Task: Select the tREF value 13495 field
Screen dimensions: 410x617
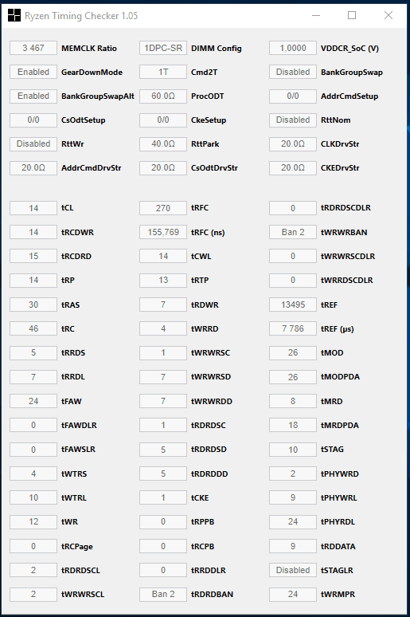Action: click(293, 305)
